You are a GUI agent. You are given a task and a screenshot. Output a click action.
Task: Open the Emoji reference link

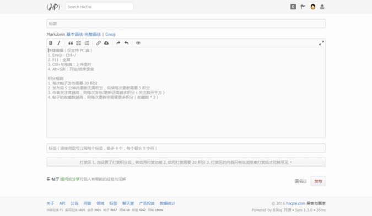110,34
